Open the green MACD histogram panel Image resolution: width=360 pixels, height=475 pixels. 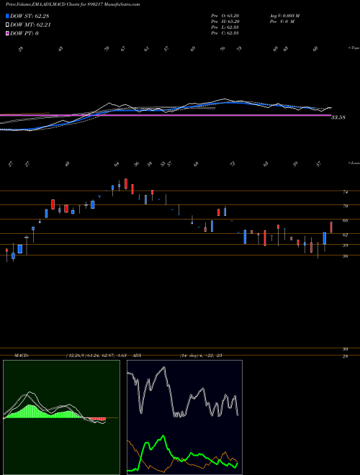click(x=61, y=417)
